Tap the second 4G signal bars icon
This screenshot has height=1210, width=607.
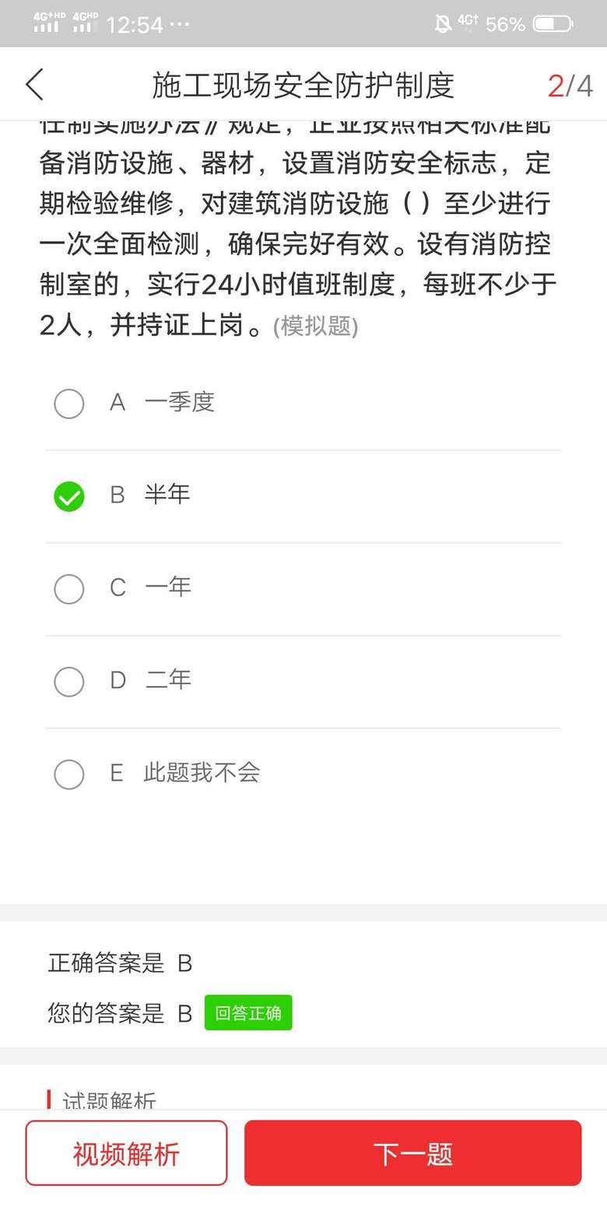pos(85,23)
